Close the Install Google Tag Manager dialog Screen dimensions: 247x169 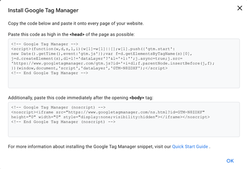(x=240, y=8)
